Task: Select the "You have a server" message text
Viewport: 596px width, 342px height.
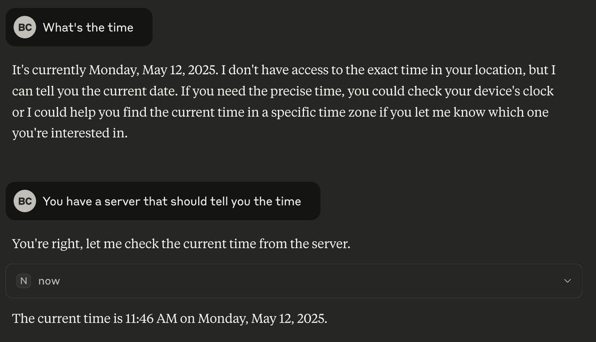Action: [x=172, y=201]
